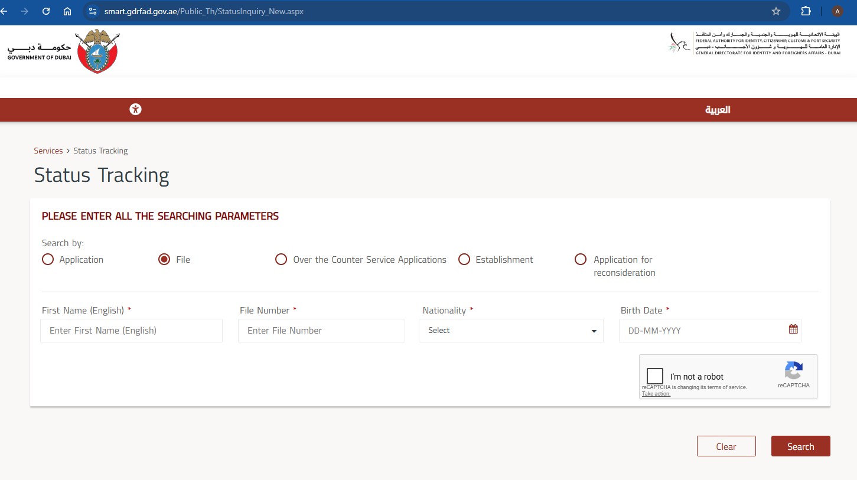
Task: Select Establishment search option
Action: [x=464, y=259]
